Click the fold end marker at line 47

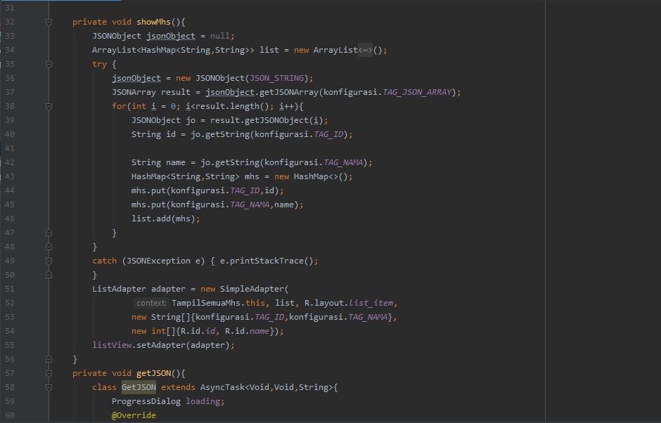pyautogui.click(x=49, y=233)
